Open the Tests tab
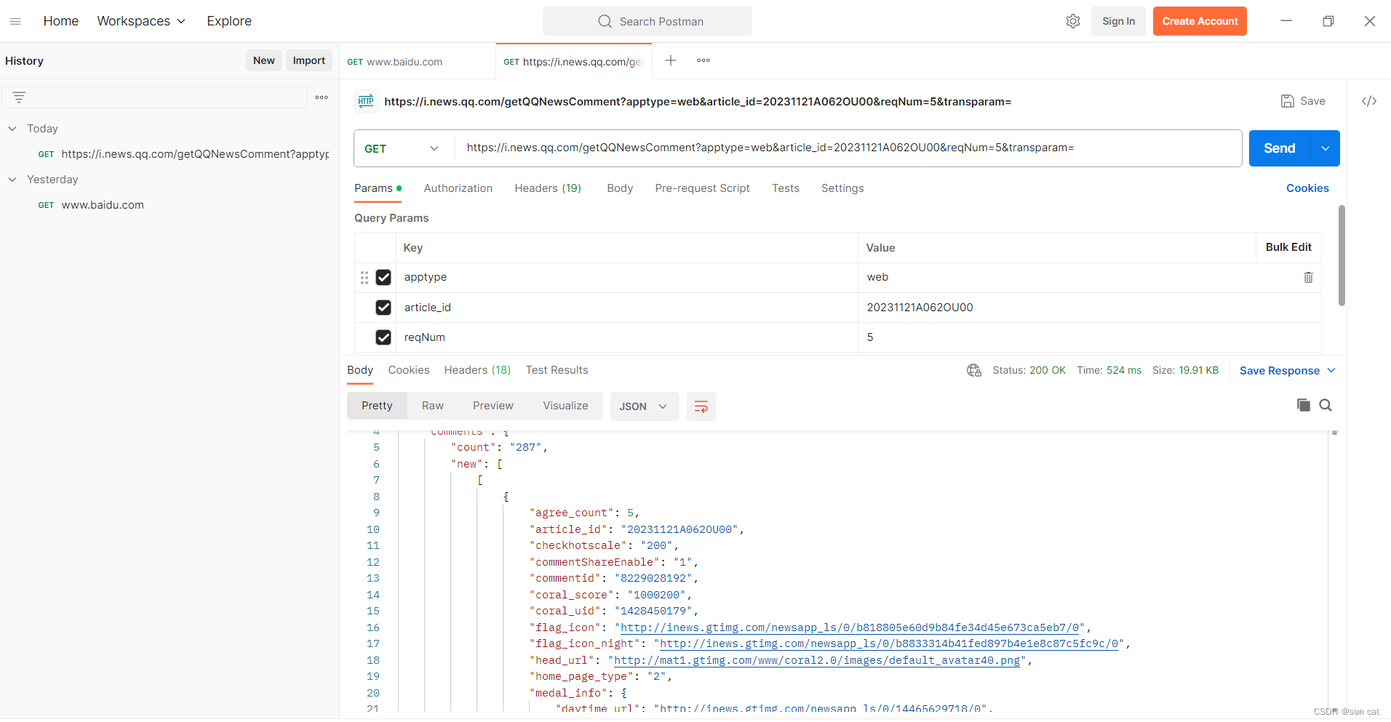The image size is (1391, 722). click(x=786, y=188)
